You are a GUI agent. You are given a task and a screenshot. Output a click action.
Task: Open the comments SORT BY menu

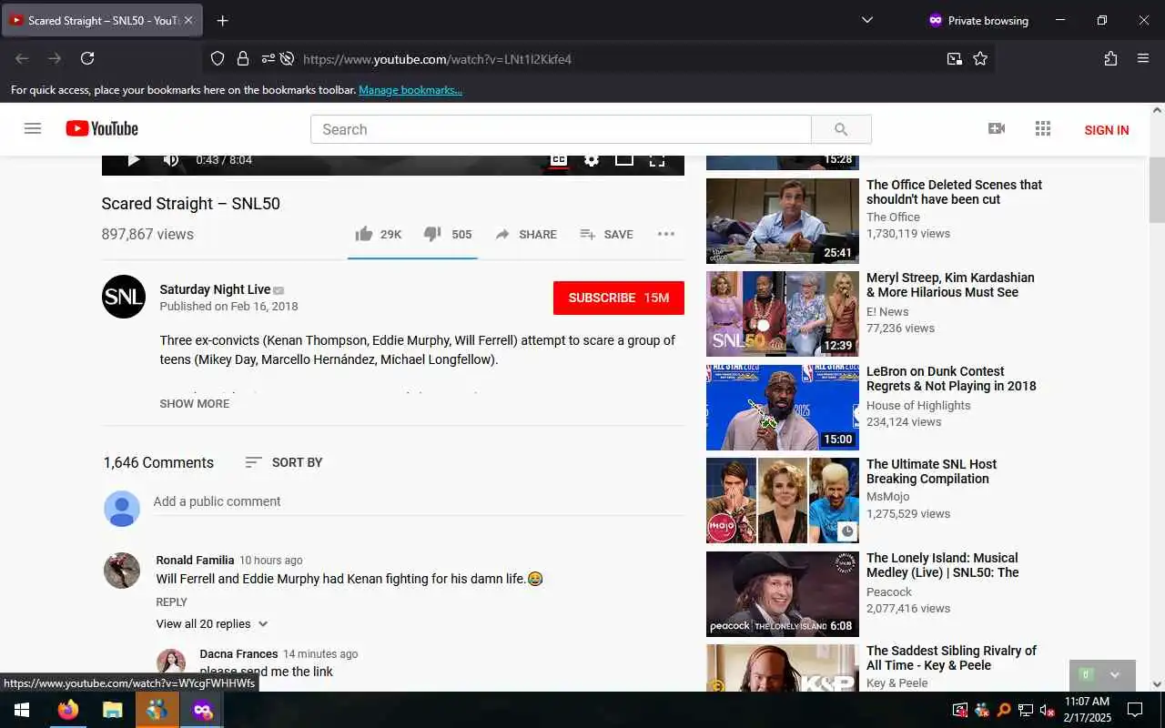pos(284,462)
